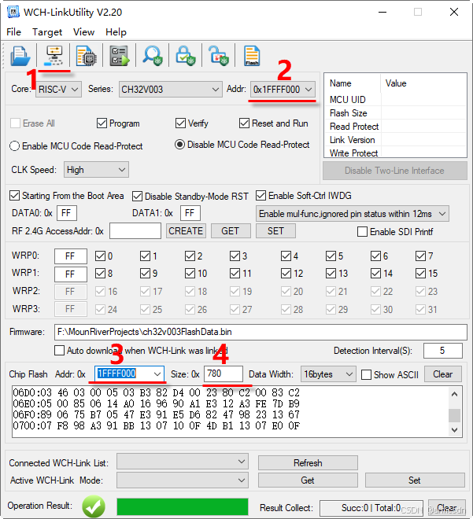Viewport: 473px width, 519px height.
Task: Click the GET access address button
Action: (x=231, y=230)
